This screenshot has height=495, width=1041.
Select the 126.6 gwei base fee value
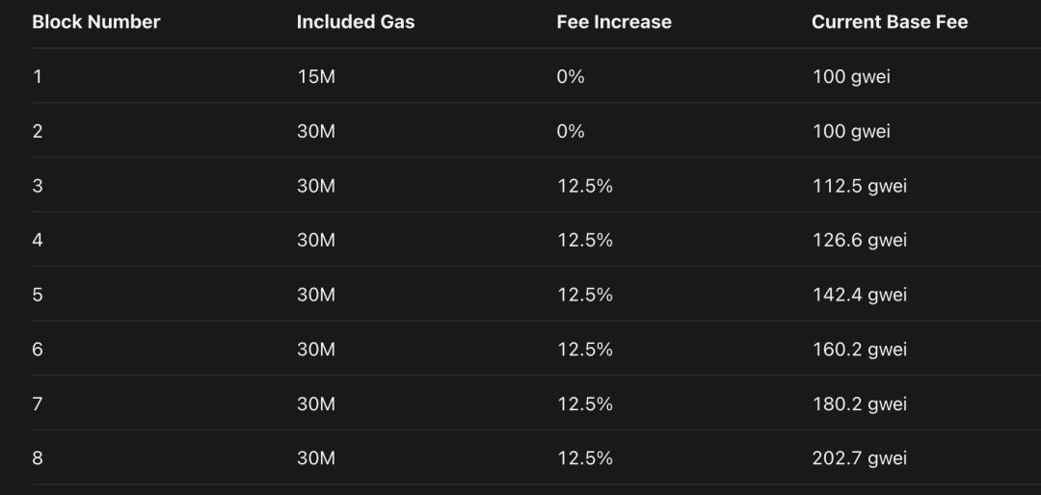pyautogui.click(x=859, y=240)
